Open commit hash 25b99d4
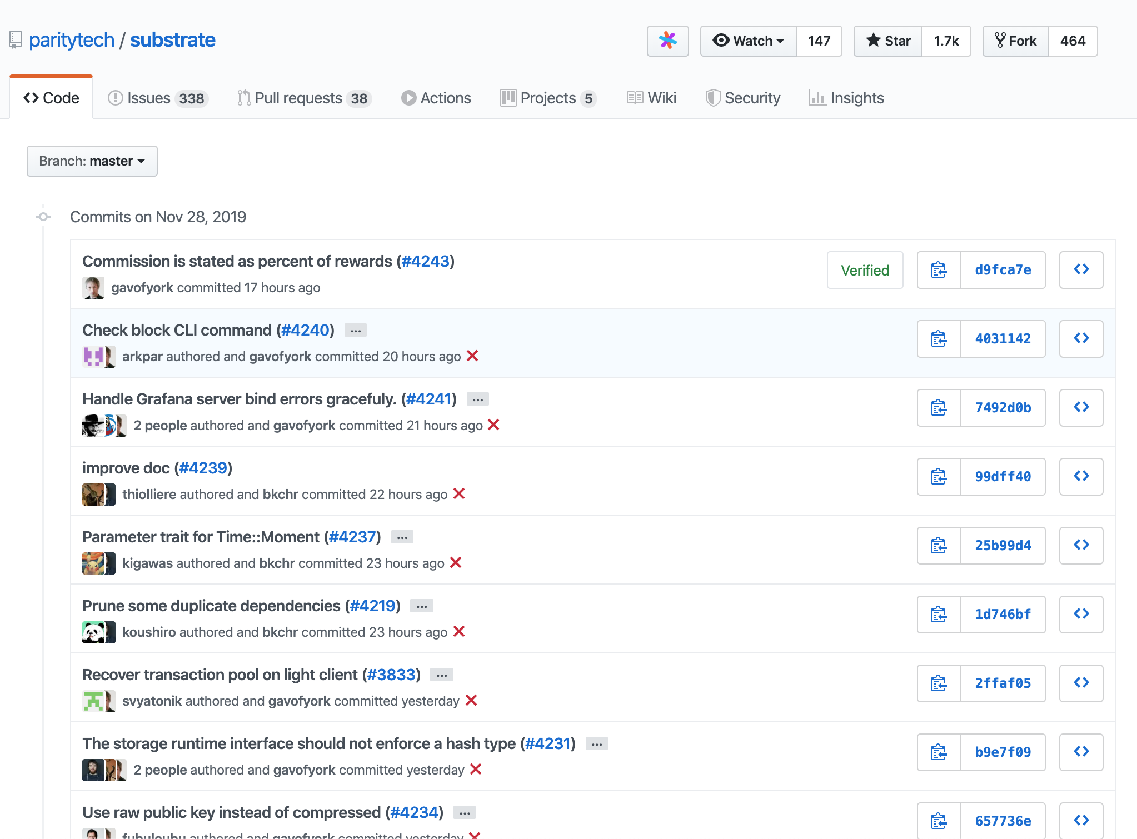This screenshot has width=1137, height=839. click(1003, 546)
